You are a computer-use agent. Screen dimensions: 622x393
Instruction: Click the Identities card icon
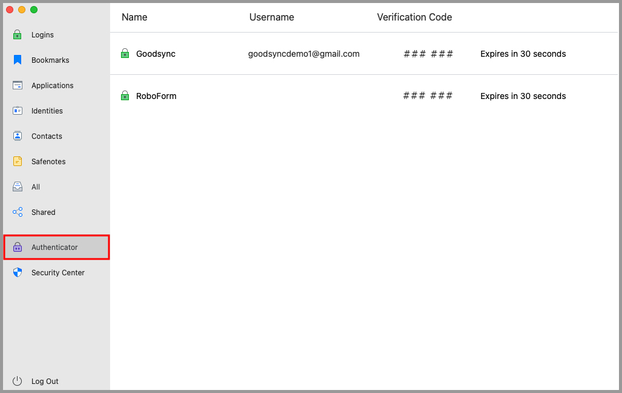pyautogui.click(x=18, y=110)
